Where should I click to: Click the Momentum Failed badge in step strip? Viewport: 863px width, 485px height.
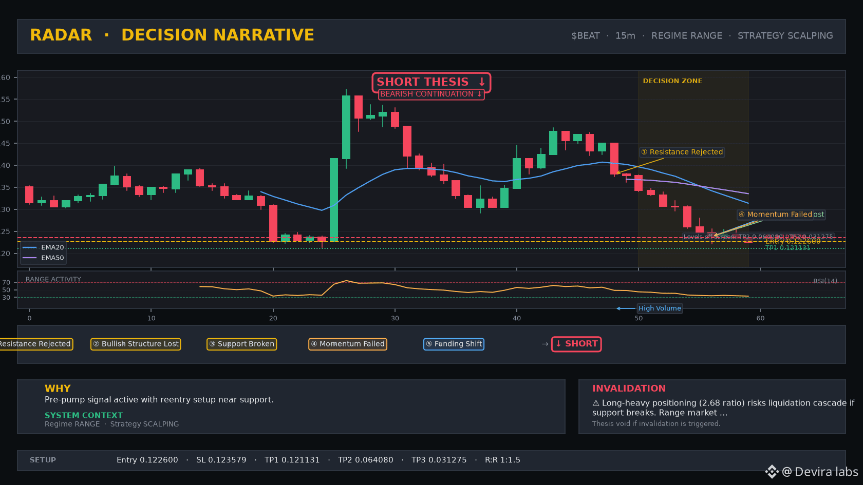(348, 344)
